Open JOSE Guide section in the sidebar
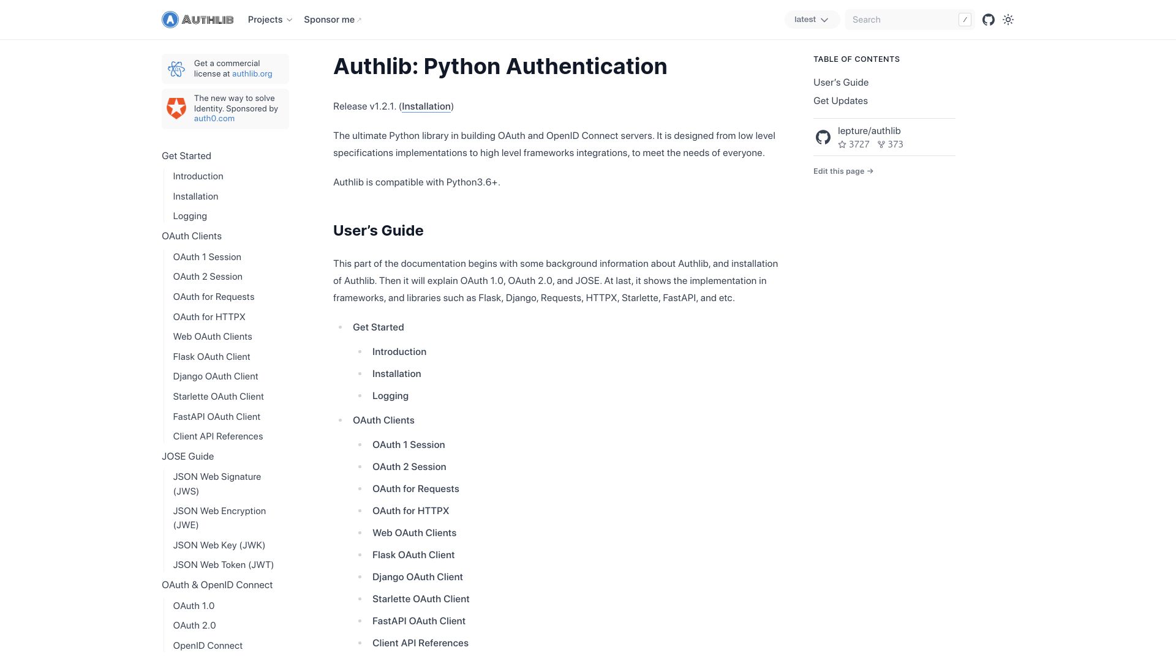 187,457
